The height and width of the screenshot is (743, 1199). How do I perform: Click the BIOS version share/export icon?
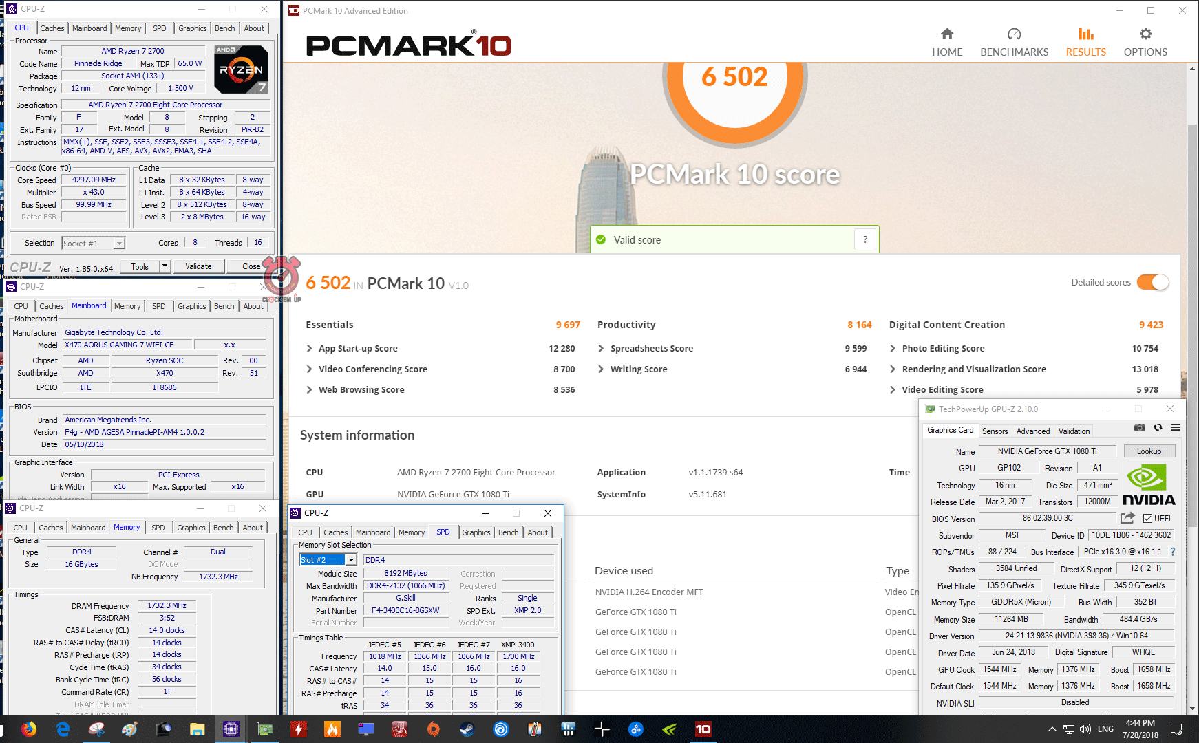pos(1127,518)
